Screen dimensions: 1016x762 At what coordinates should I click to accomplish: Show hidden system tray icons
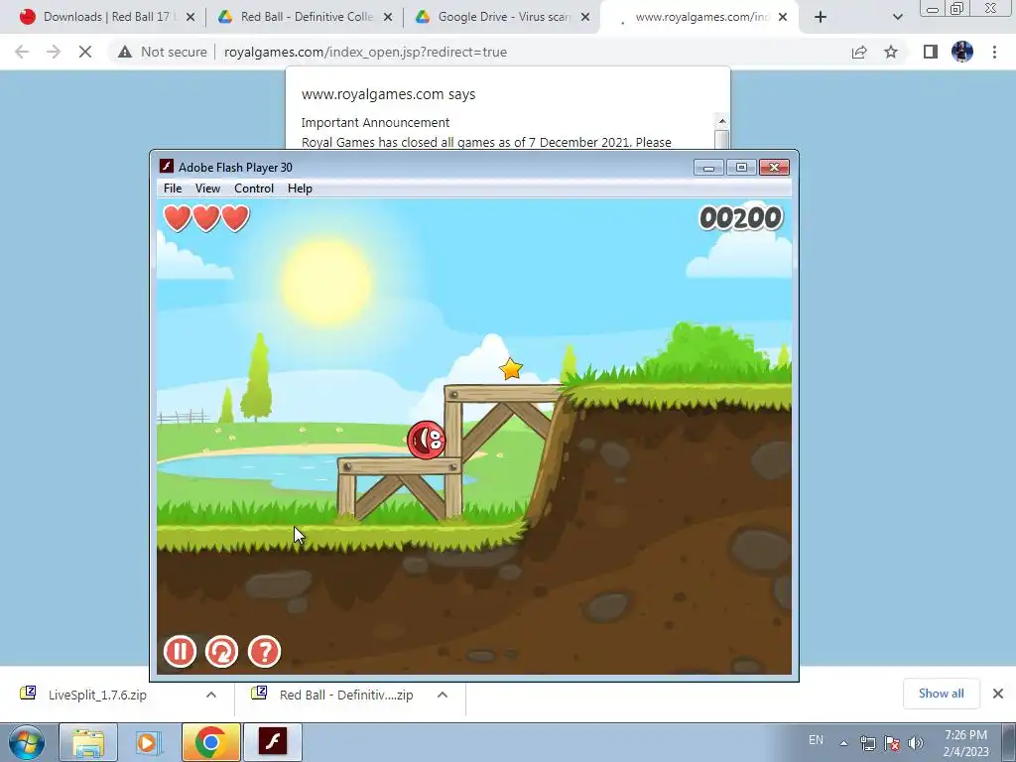(x=843, y=743)
